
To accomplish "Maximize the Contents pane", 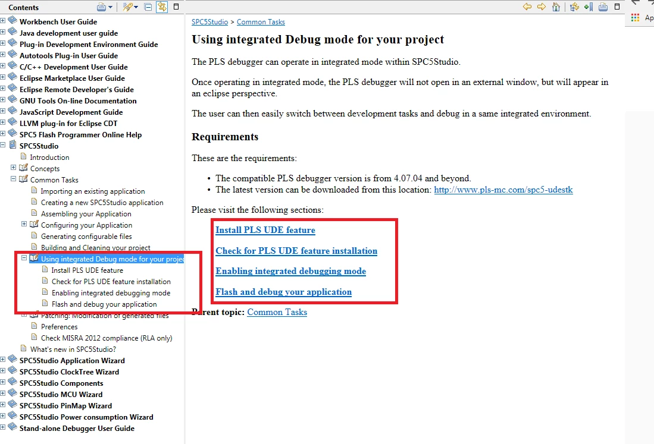I will 176,7.
